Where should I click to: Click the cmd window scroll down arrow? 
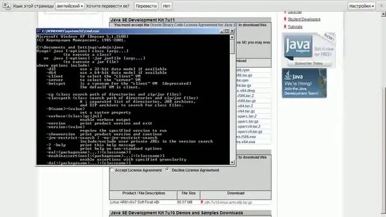[x=232, y=162]
